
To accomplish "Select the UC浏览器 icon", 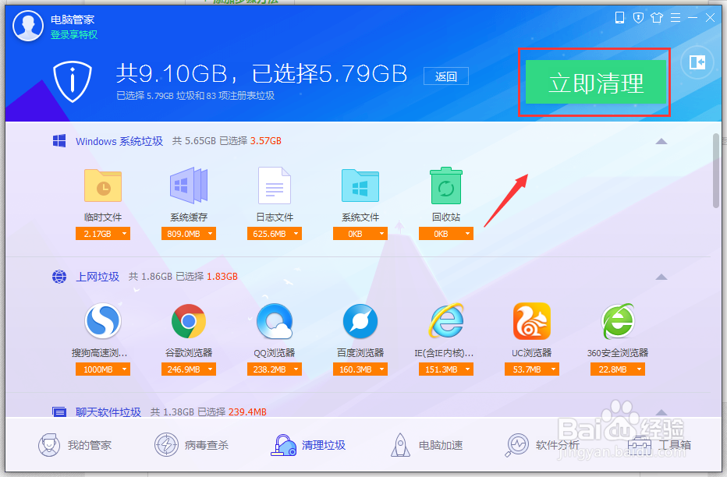I will [x=532, y=321].
